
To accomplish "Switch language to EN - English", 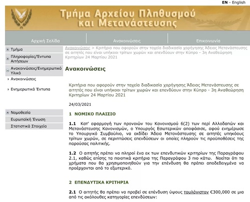I will pos(233,2).
